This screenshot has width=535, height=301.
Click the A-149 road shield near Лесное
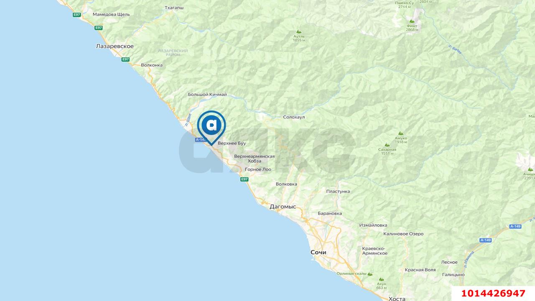[485, 240]
